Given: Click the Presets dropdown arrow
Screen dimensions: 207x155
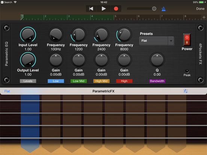Looking at the screenshot, I should pyautogui.click(x=171, y=41).
